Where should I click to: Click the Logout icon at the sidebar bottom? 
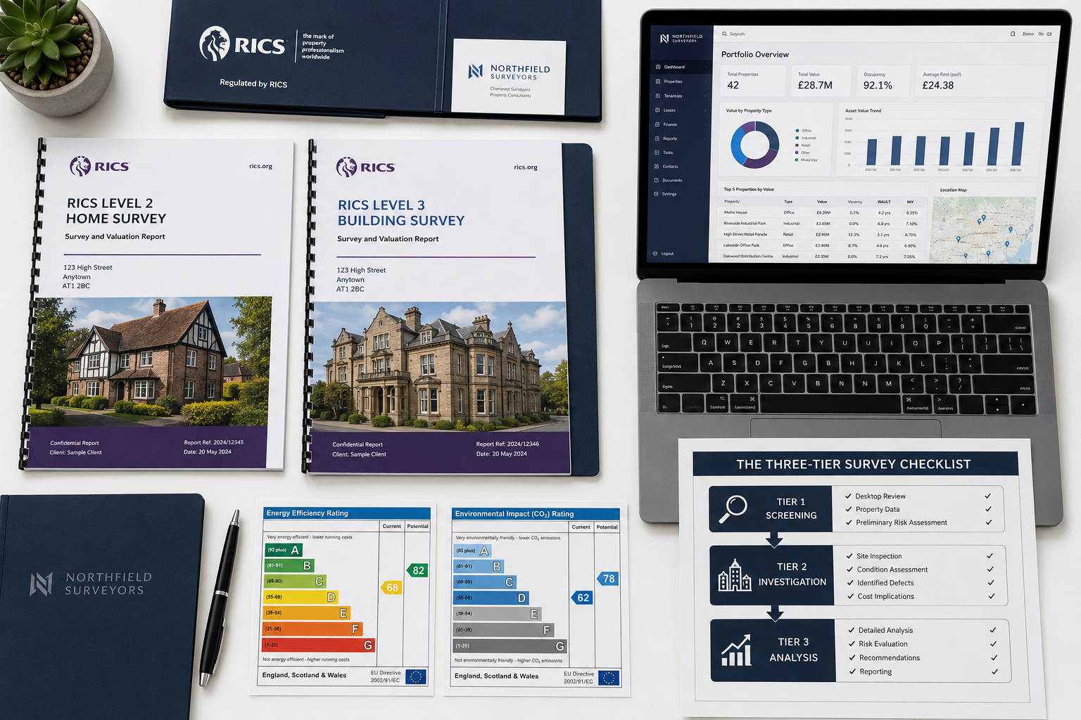656,254
